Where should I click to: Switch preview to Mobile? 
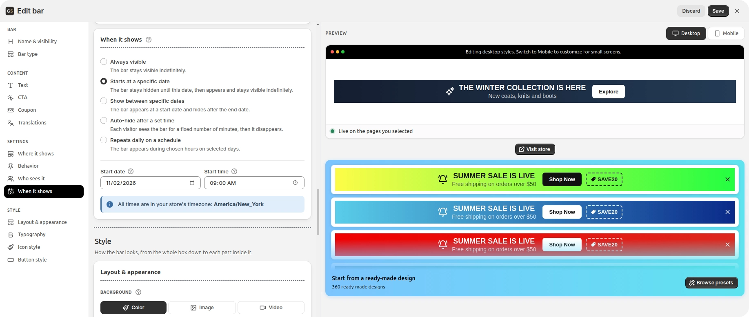[726, 33]
